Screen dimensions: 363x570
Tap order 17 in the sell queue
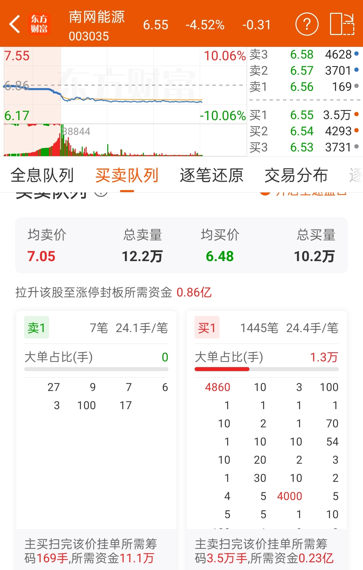click(126, 405)
